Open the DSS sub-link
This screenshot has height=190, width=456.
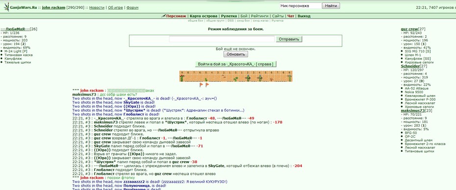pyautogui.click(x=230, y=21)
